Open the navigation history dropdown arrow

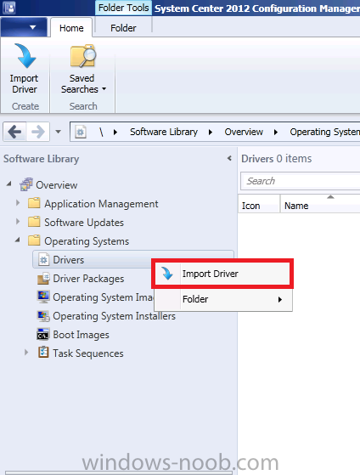[x=58, y=132]
